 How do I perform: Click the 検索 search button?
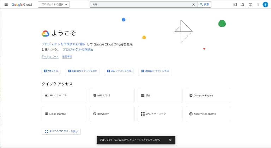204,5
